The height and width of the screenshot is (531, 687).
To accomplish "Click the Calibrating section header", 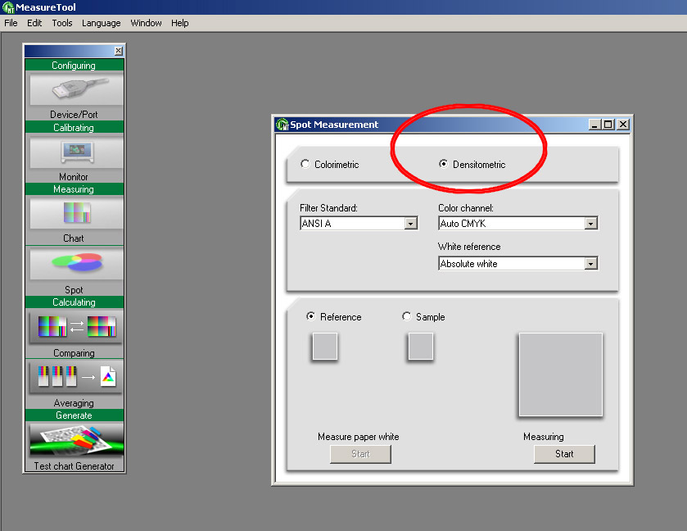I will [75, 128].
